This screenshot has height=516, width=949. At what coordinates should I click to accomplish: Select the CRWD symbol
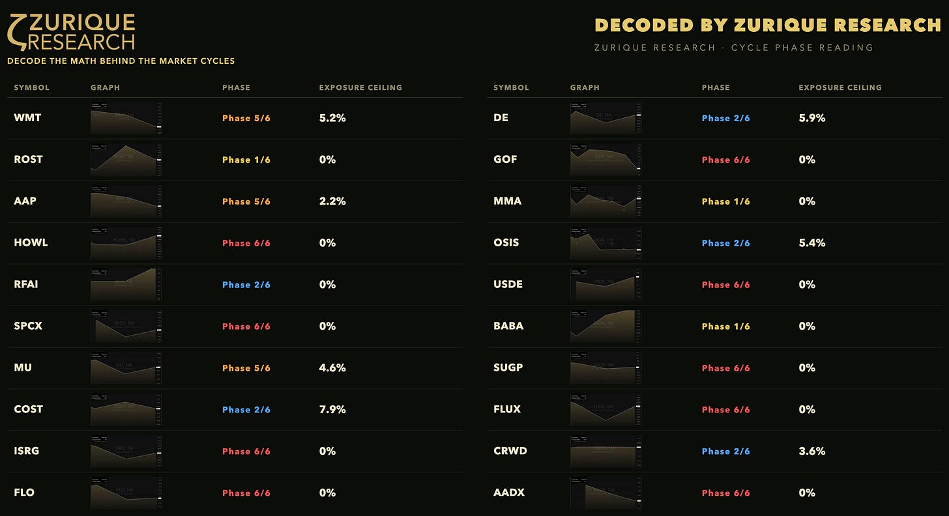(510, 451)
